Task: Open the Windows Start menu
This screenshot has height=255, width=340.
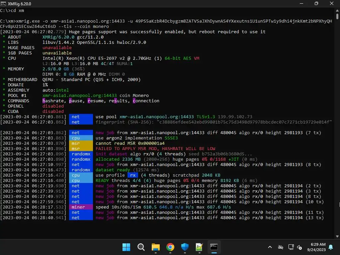Action: click(126, 247)
